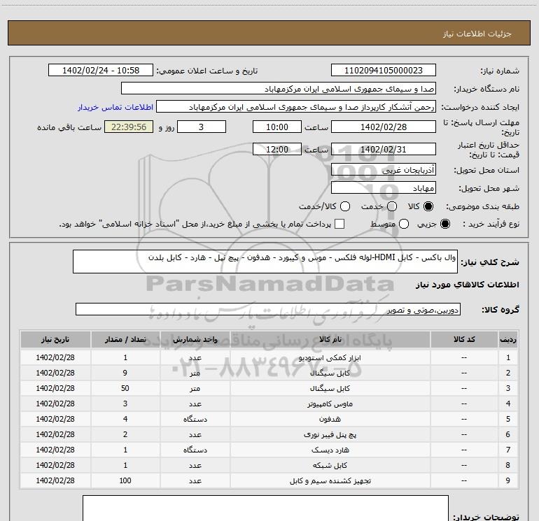
Task: Select کابل سیگنال with quantity 50
Action: tap(330, 388)
